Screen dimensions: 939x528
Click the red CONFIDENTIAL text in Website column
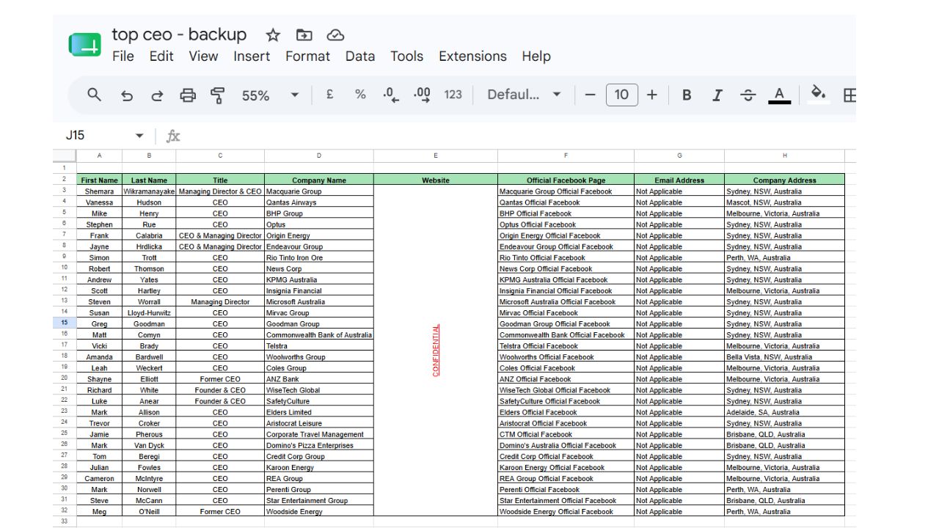click(436, 351)
